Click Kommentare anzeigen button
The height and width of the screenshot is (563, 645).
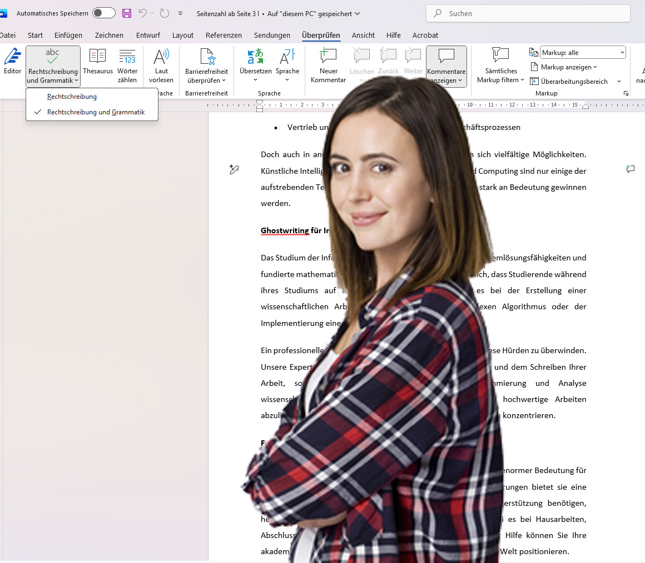coord(446,66)
